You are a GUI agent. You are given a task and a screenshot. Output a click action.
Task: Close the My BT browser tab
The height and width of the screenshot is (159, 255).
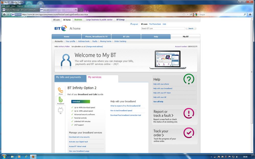coord(76,10)
